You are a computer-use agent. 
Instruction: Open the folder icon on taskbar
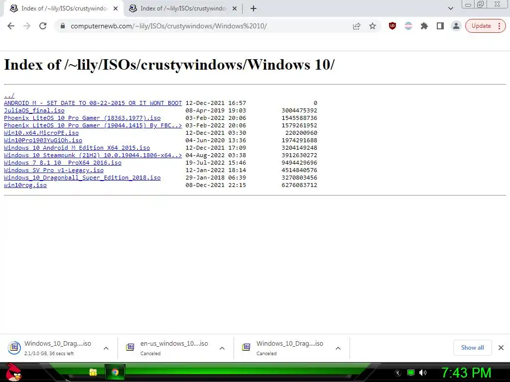[x=93, y=372]
